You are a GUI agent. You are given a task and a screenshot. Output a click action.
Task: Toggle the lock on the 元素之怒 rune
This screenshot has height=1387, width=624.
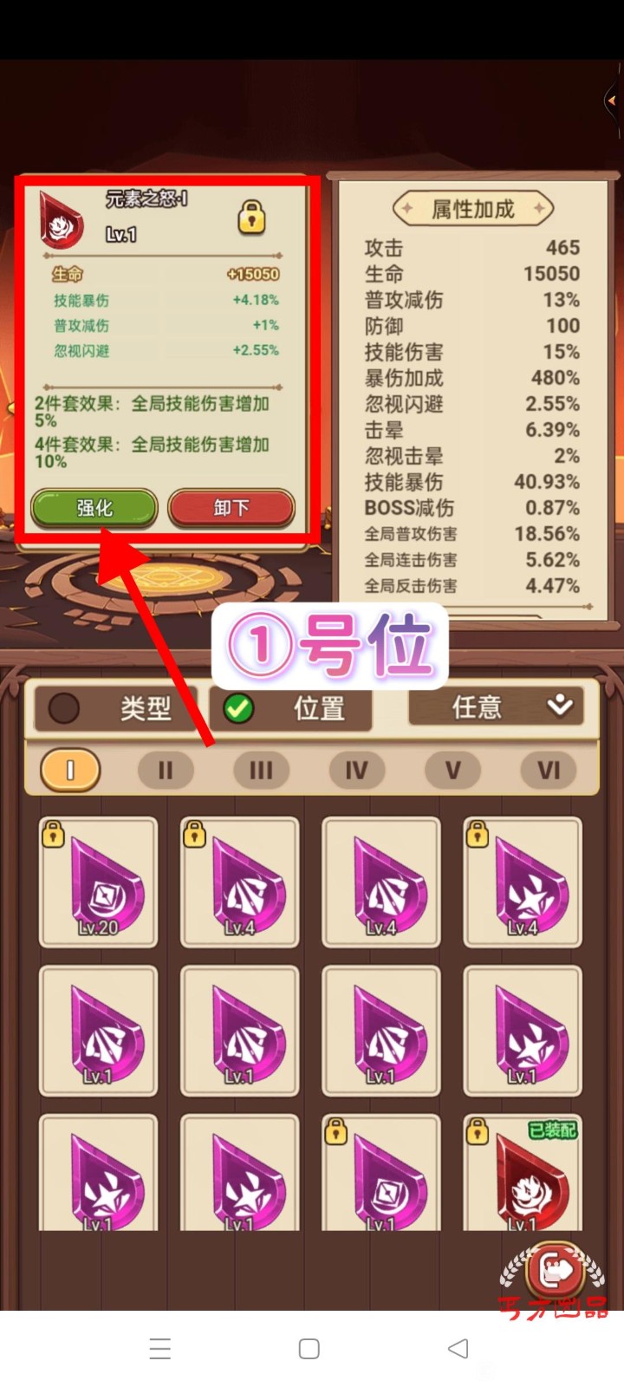click(x=251, y=217)
